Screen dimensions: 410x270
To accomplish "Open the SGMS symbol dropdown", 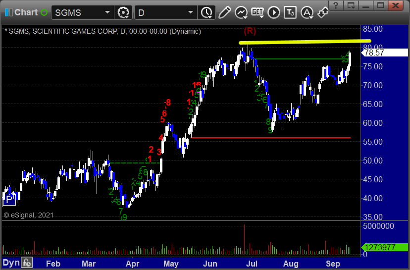I will pos(107,12).
